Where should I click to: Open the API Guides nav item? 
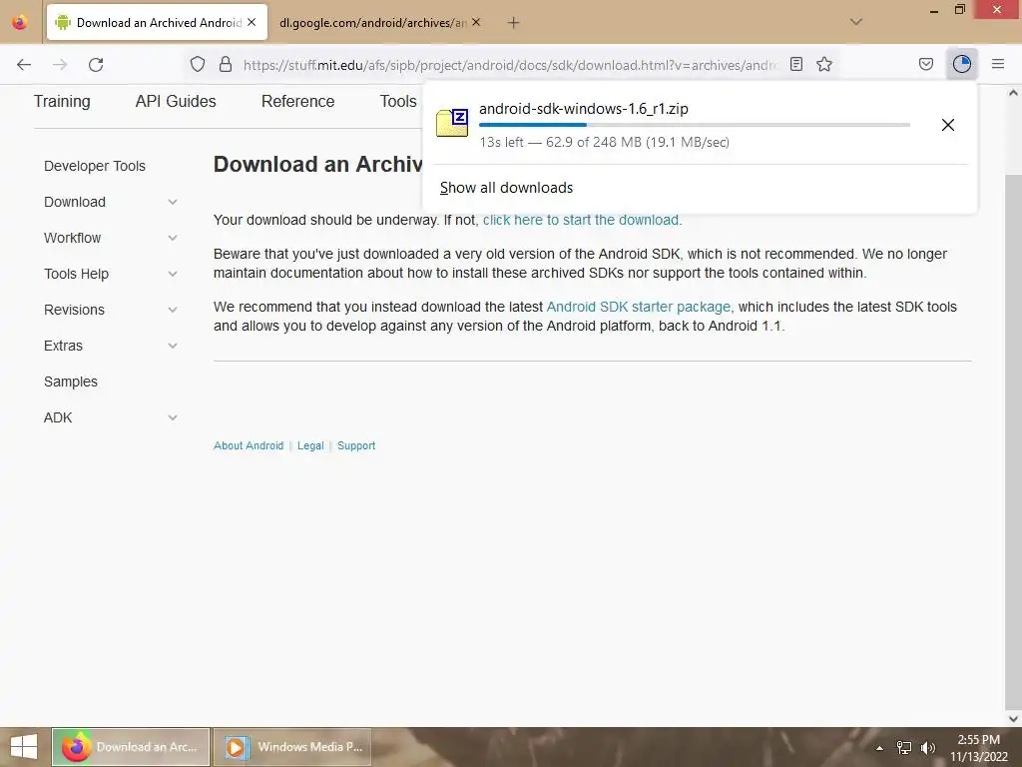[x=176, y=101]
